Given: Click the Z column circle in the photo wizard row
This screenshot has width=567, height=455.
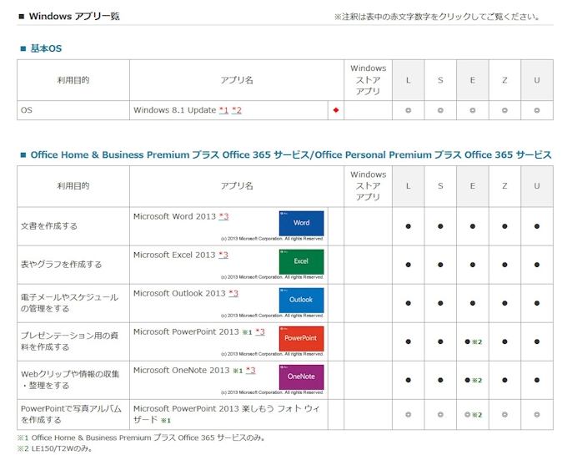Looking at the screenshot, I should point(504,414).
